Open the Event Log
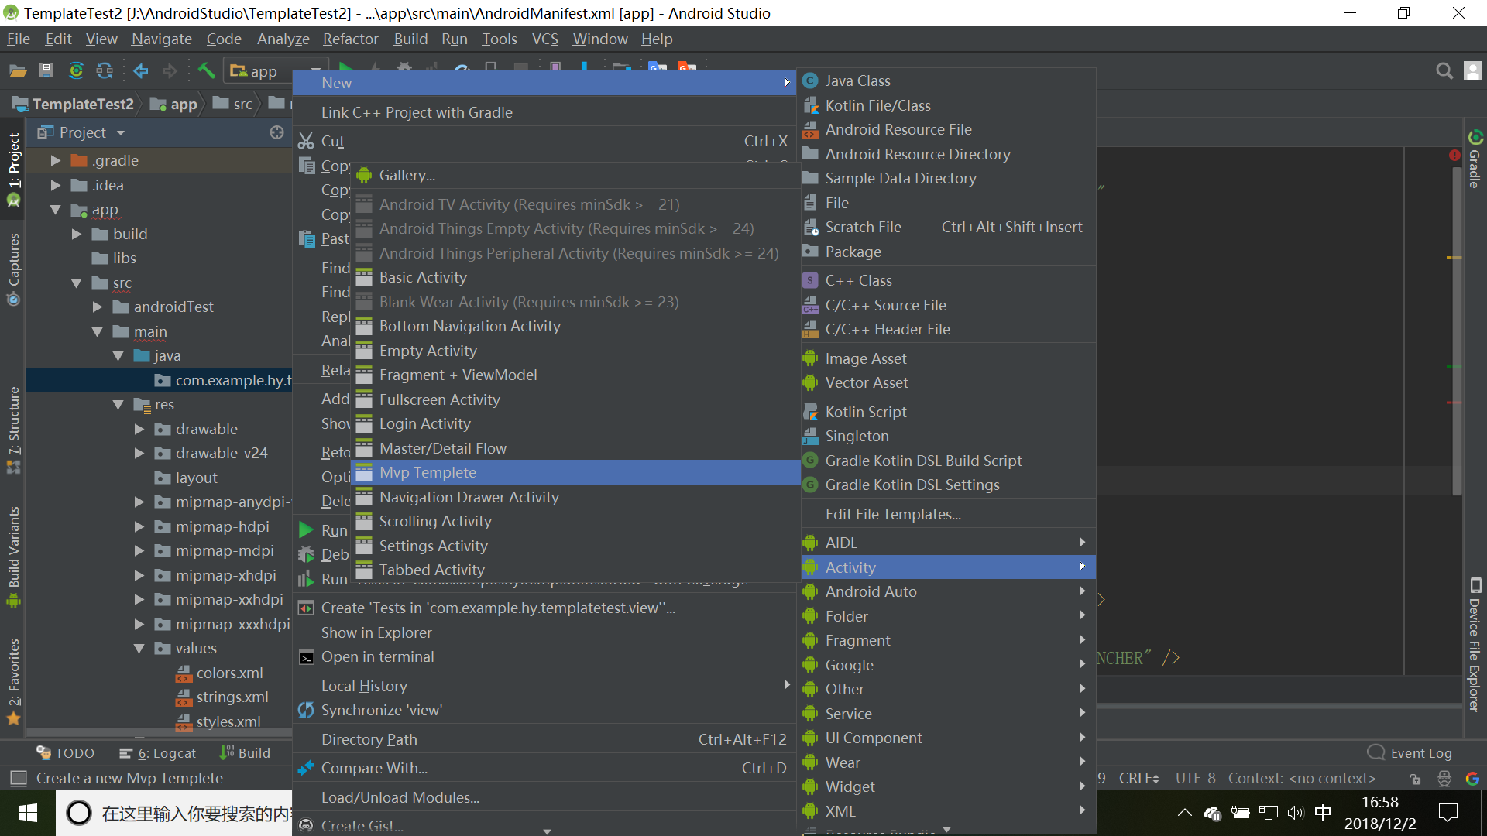Image resolution: width=1487 pixels, height=836 pixels. coord(1410,753)
